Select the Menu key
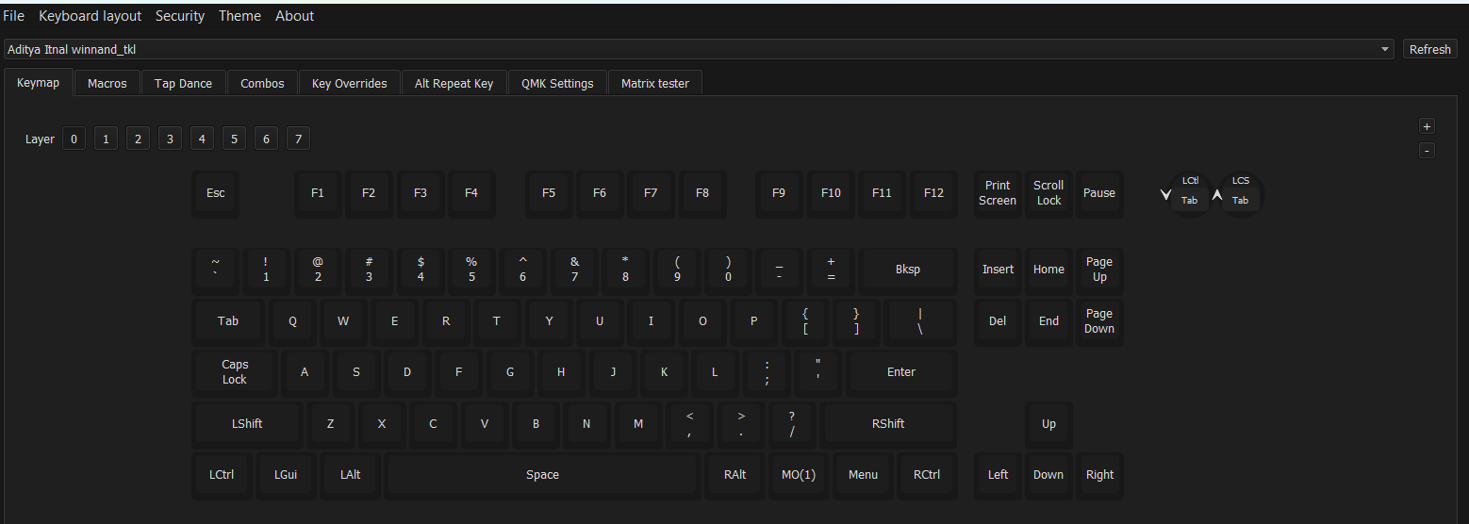1469x524 pixels. [x=863, y=475]
